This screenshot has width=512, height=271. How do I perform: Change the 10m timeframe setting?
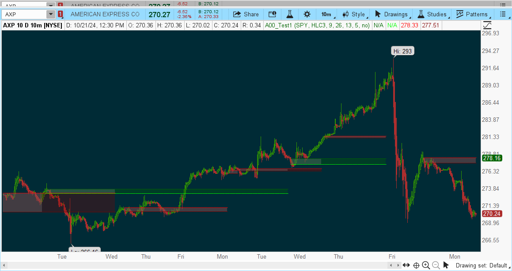coord(326,15)
